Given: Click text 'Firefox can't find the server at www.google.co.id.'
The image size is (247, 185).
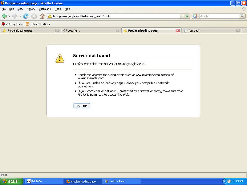Looking at the screenshot, I should [x=109, y=64].
